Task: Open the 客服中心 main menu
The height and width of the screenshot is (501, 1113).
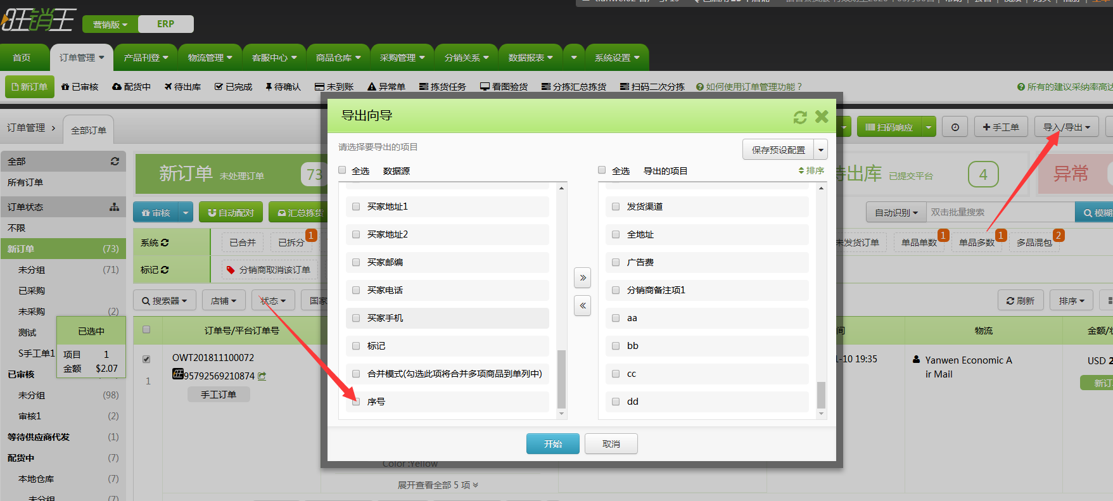Action: (x=274, y=58)
